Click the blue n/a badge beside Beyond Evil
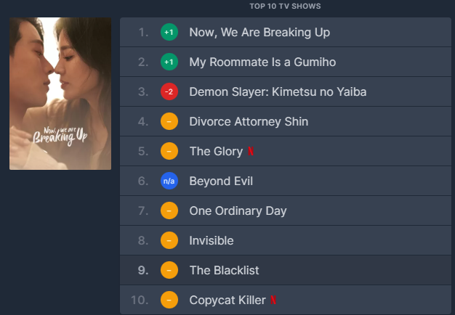The image size is (455, 315). (x=169, y=181)
